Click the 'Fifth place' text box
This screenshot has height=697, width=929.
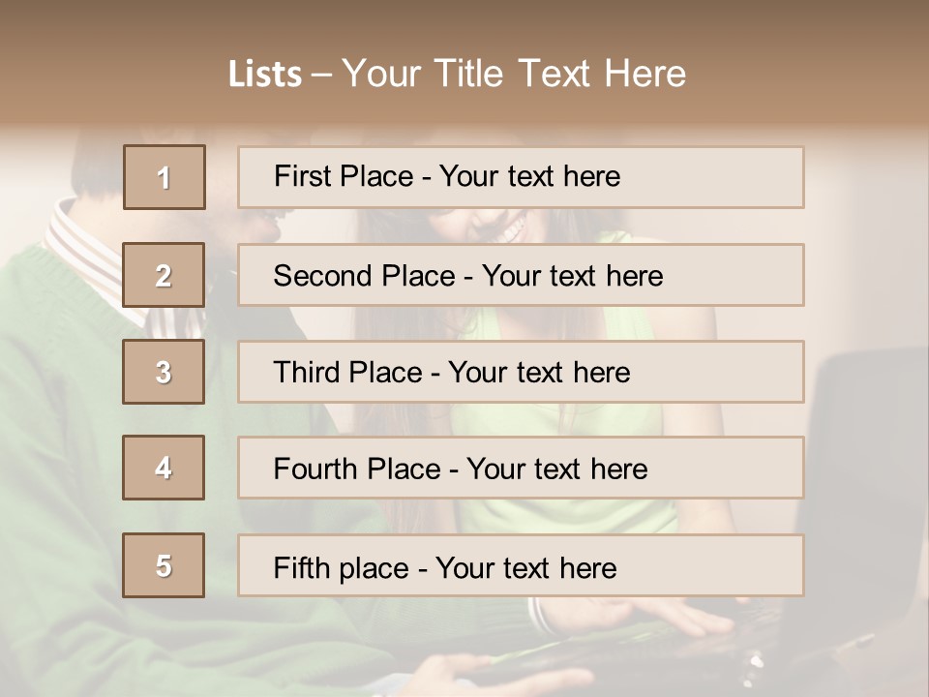[521, 566]
